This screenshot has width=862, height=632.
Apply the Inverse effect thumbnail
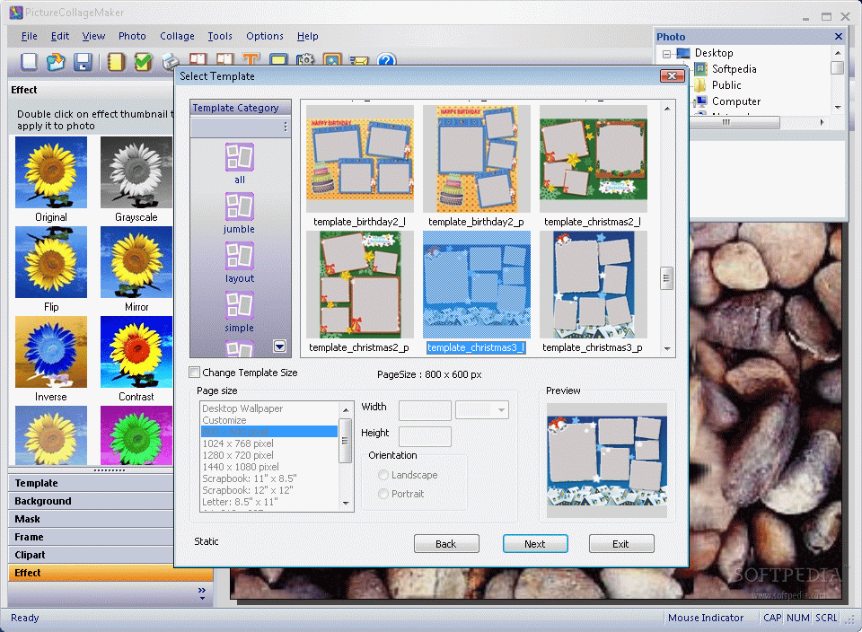click(x=51, y=352)
